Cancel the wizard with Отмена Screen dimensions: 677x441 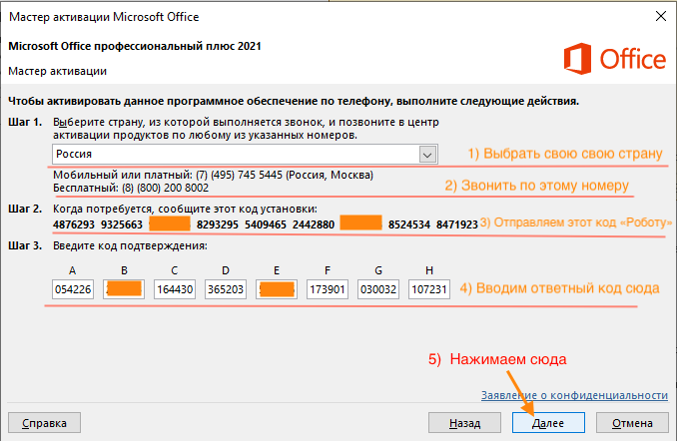(632, 423)
